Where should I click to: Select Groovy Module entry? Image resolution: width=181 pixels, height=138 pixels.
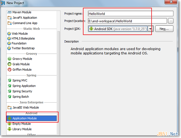[32, 59]
